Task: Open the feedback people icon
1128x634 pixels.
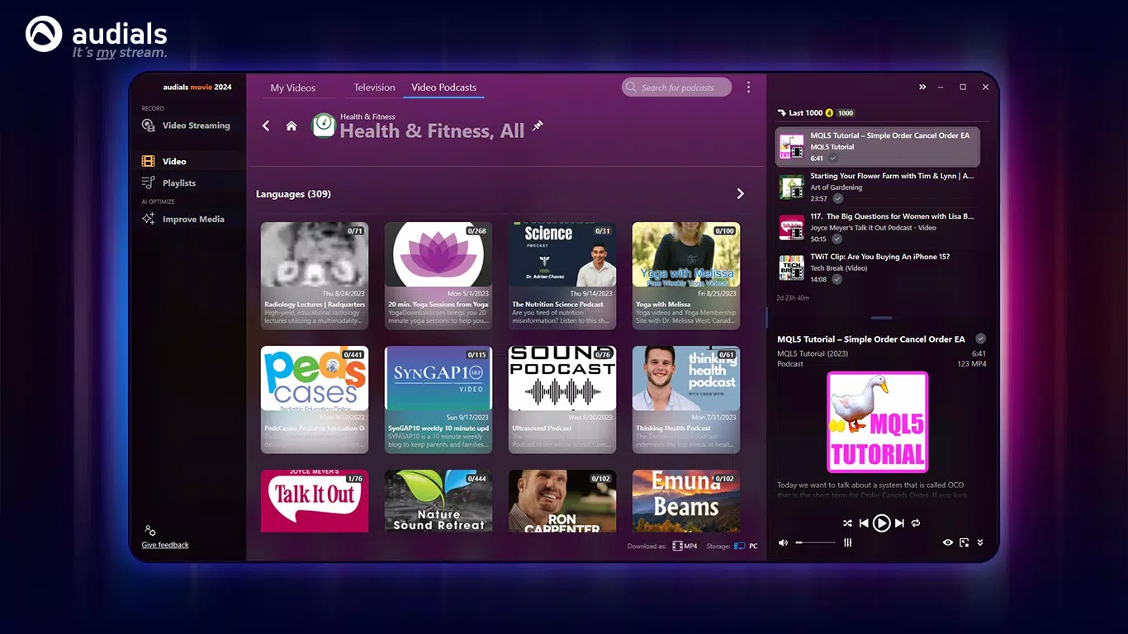Action: [x=149, y=531]
